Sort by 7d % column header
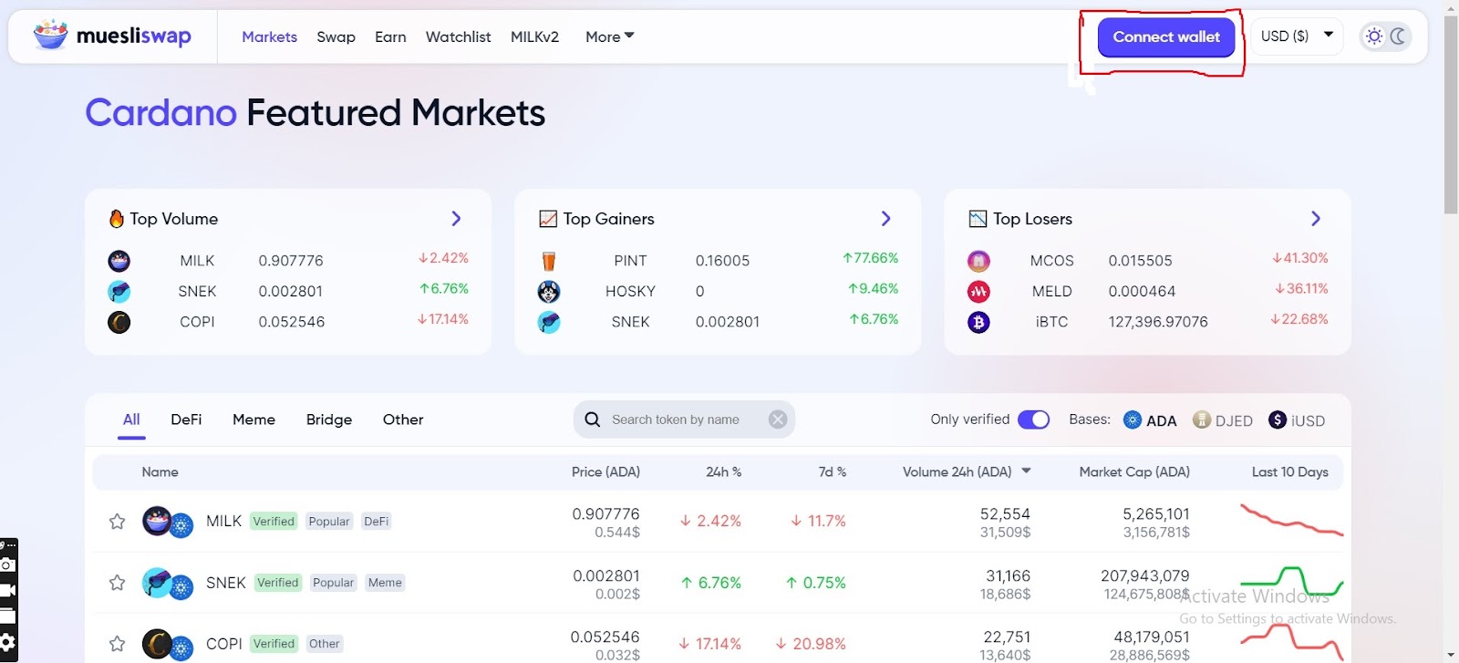Viewport: 1459px width, 663px height. [833, 471]
